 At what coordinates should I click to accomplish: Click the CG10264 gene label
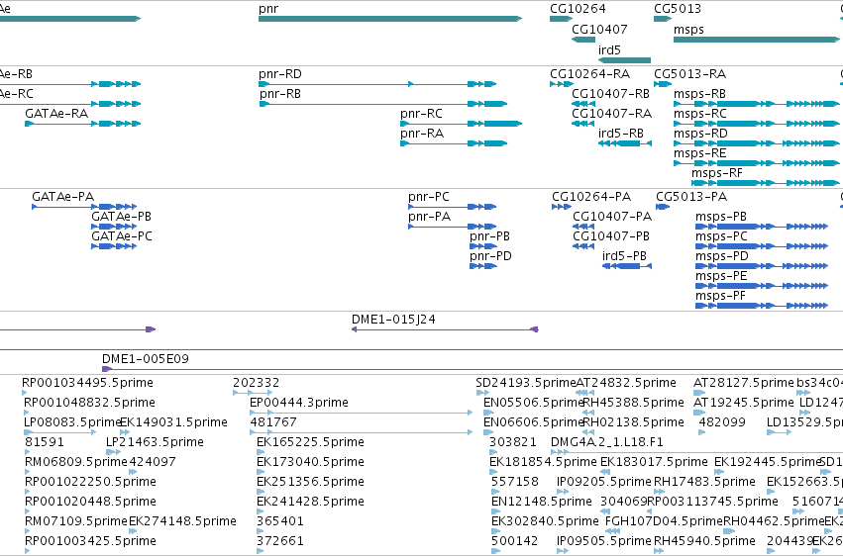tap(578, 9)
